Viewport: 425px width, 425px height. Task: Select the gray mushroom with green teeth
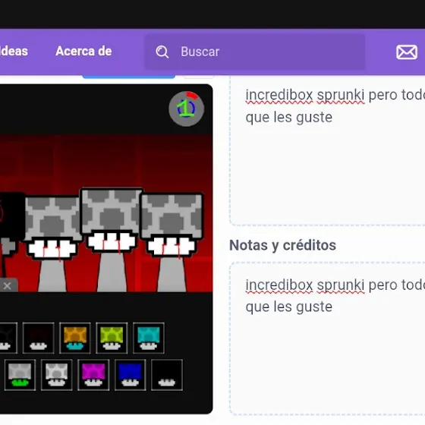[x=20, y=375]
